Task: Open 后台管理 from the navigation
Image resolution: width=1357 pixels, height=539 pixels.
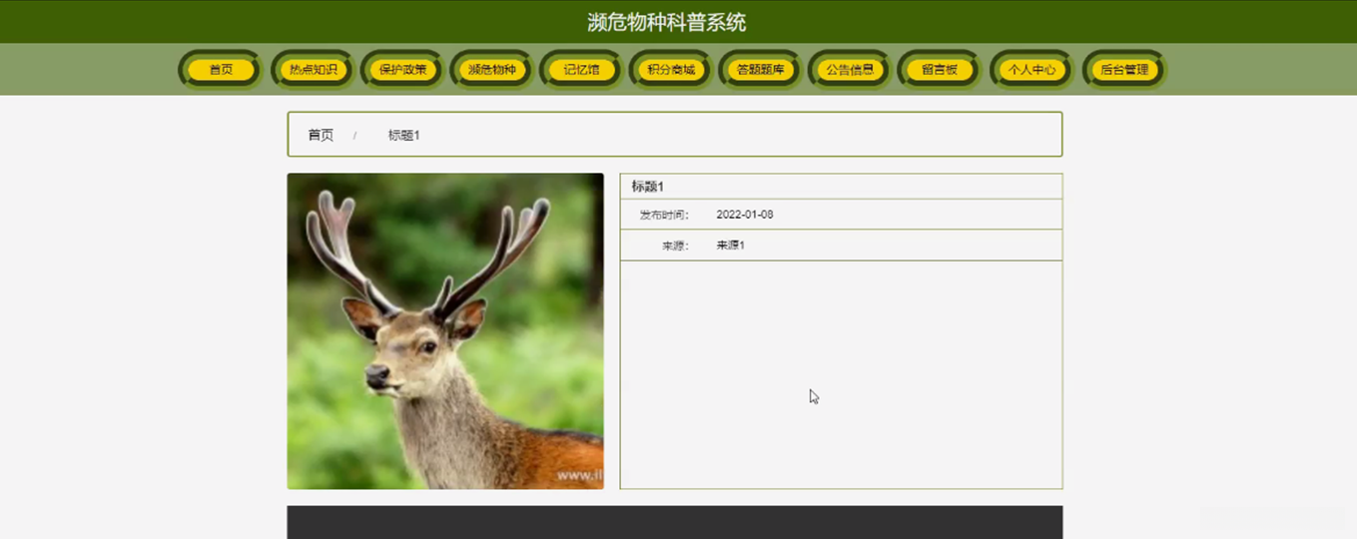Action: tap(1124, 70)
